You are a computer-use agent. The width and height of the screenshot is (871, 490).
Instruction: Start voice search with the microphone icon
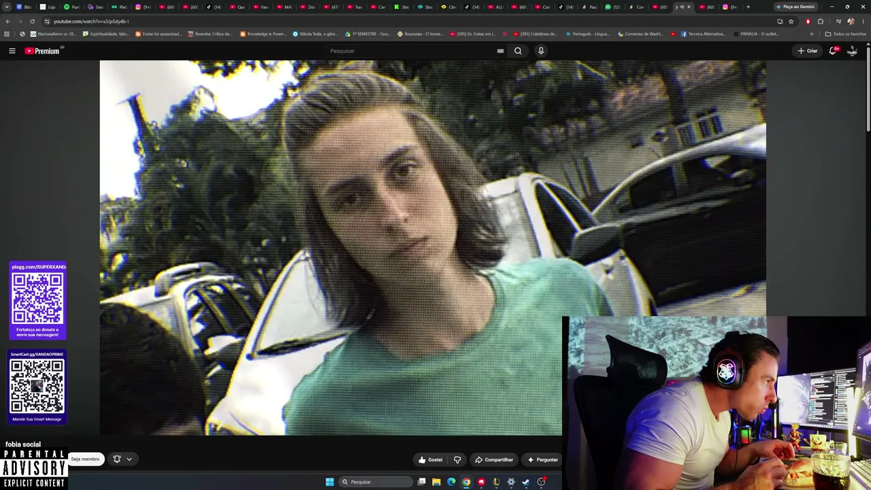point(541,50)
